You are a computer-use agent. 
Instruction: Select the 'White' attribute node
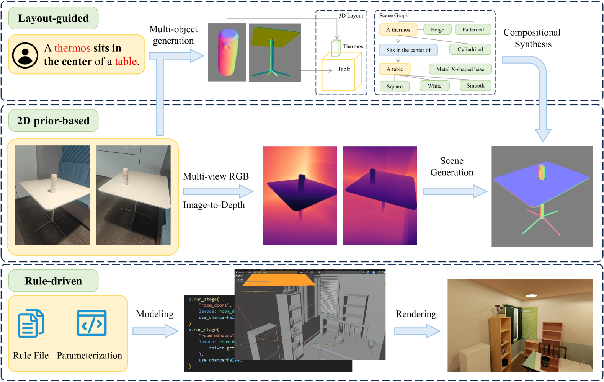434,86
